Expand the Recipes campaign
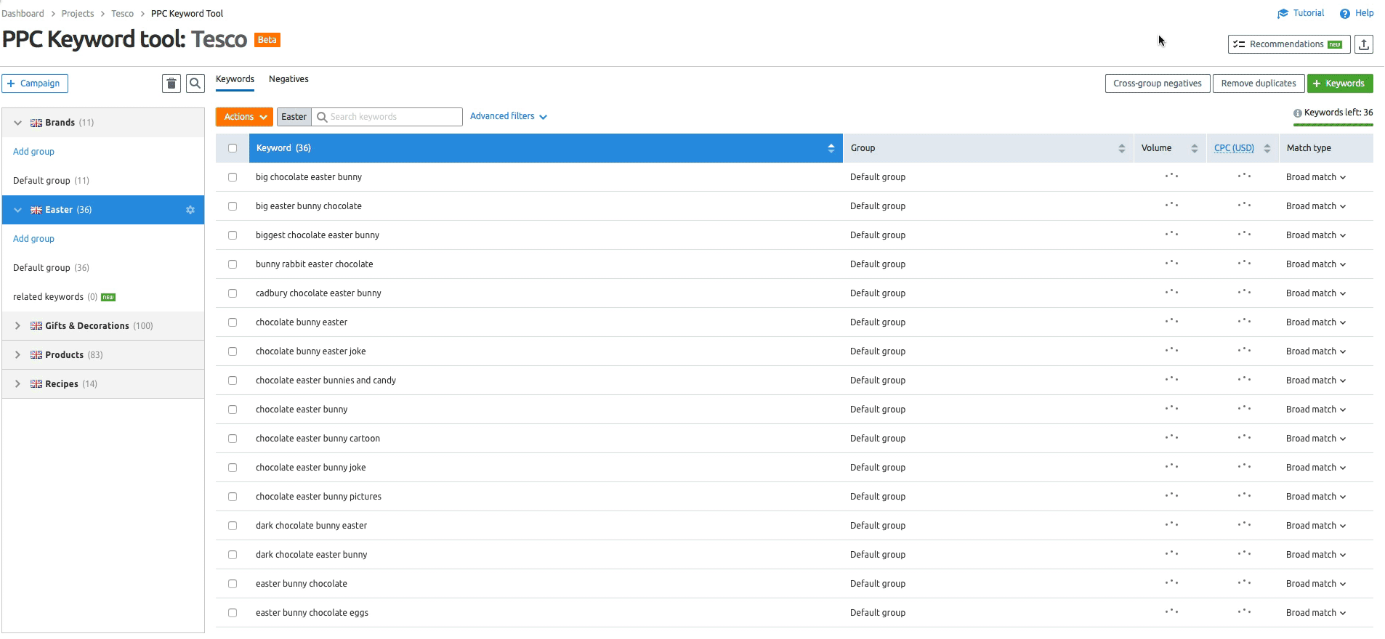This screenshot has height=639, width=1385. pos(17,384)
